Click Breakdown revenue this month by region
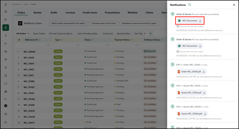 [139, 23]
